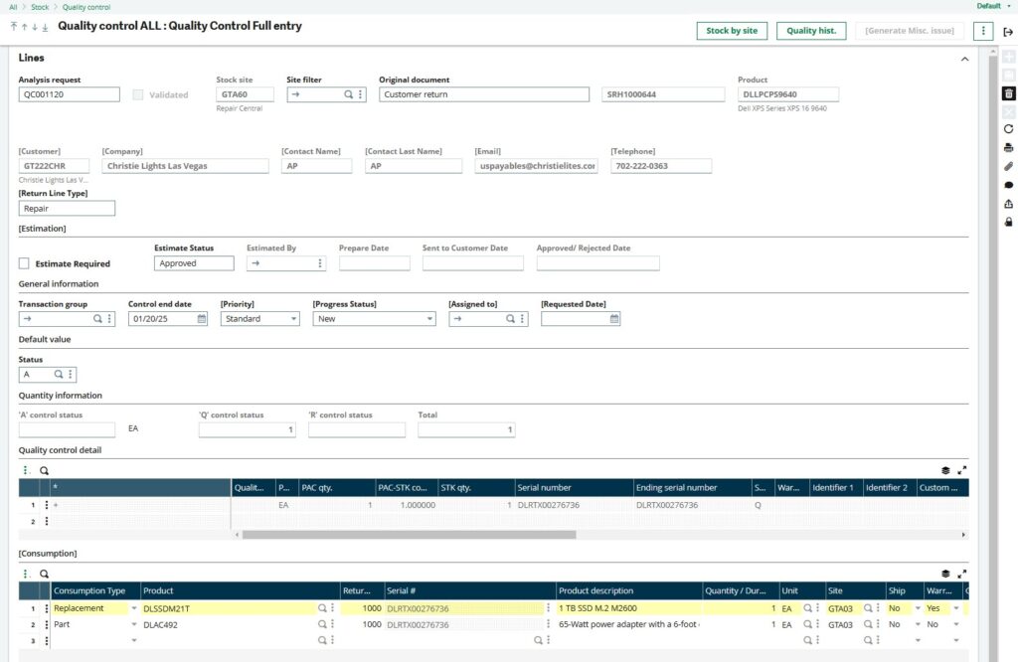Collapse the Lines section with chevron

(x=963, y=60)
